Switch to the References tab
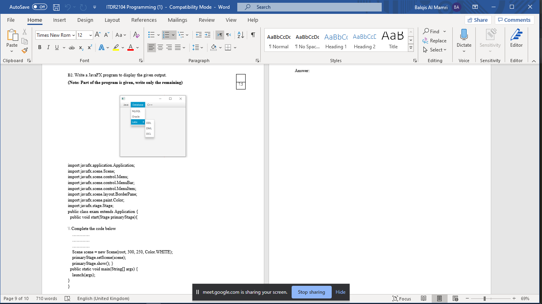This screenshot has width=542, height=304. click(x=144, y=20)
